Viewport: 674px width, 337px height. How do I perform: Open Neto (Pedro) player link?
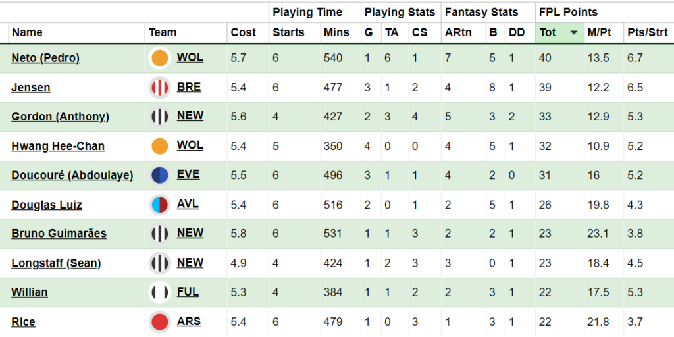45,58
